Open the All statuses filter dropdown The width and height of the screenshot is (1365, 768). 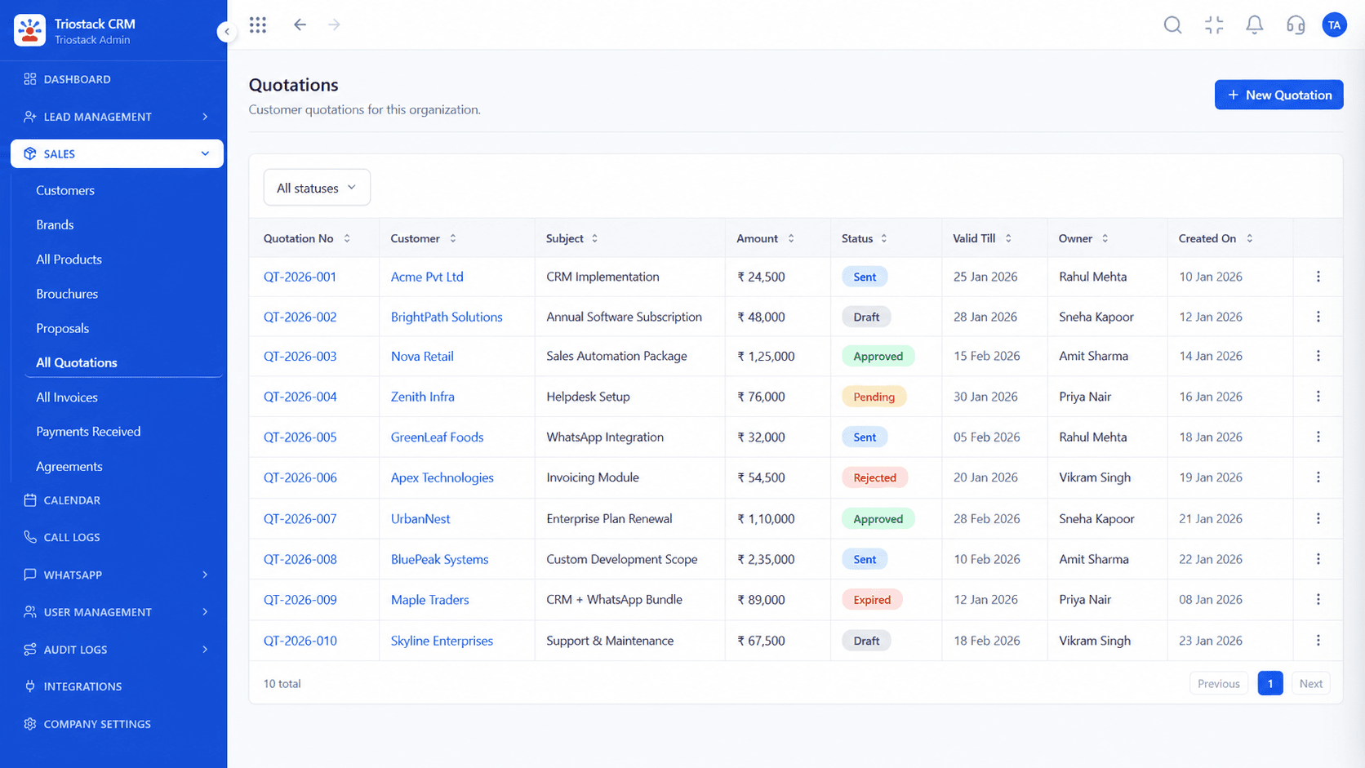317,188
